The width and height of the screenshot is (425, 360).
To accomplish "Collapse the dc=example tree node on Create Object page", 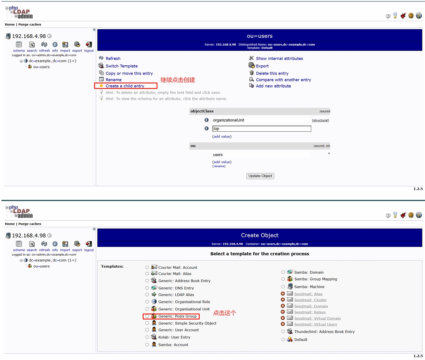I will click(21, 260).
